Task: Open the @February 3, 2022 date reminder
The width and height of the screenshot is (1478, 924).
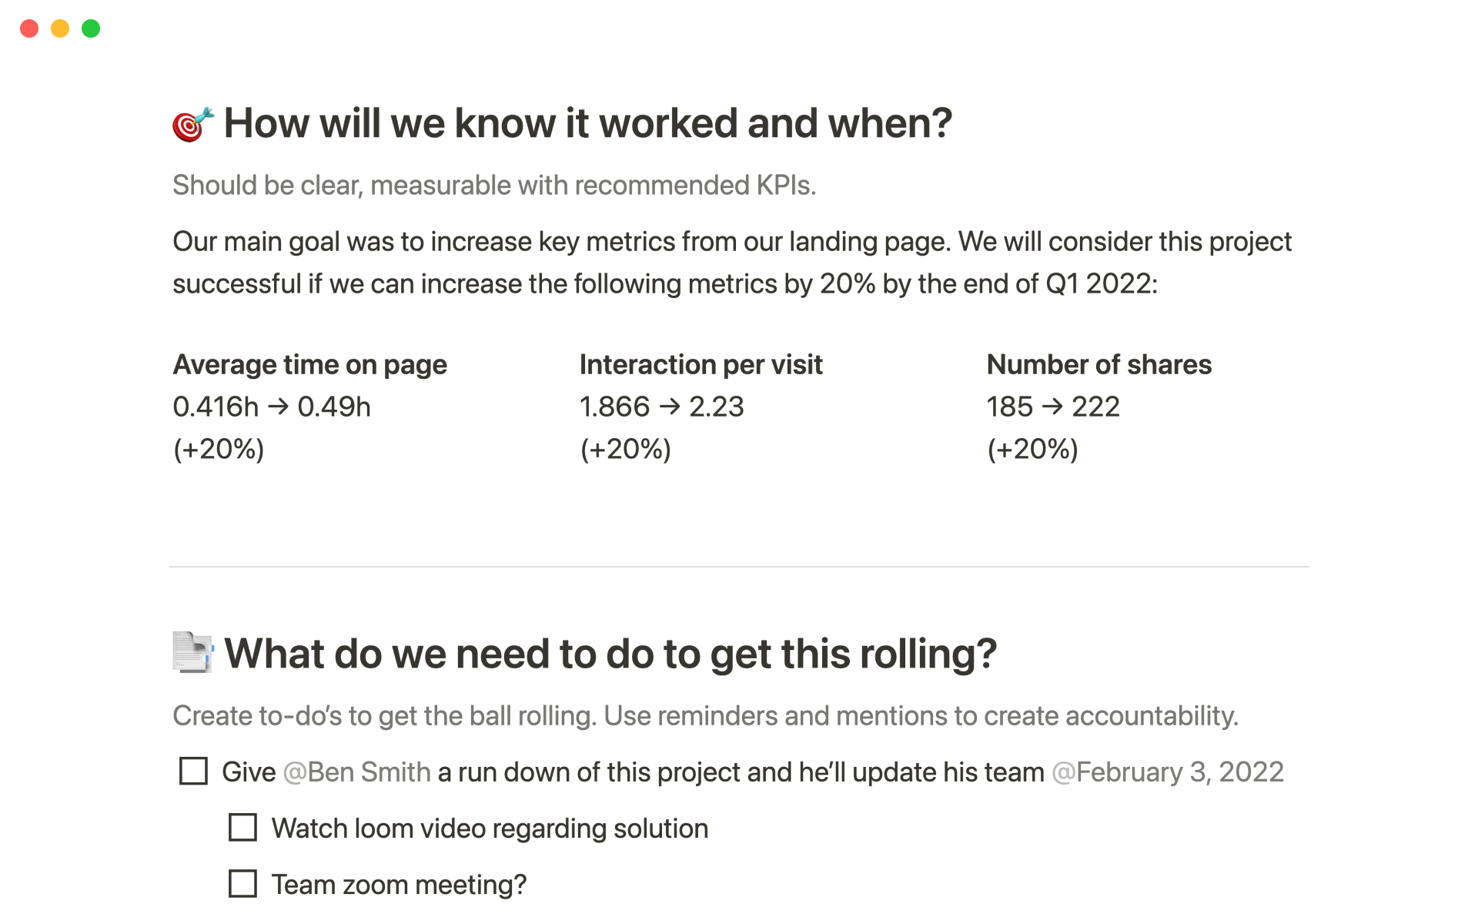Action: point(1168,772)
